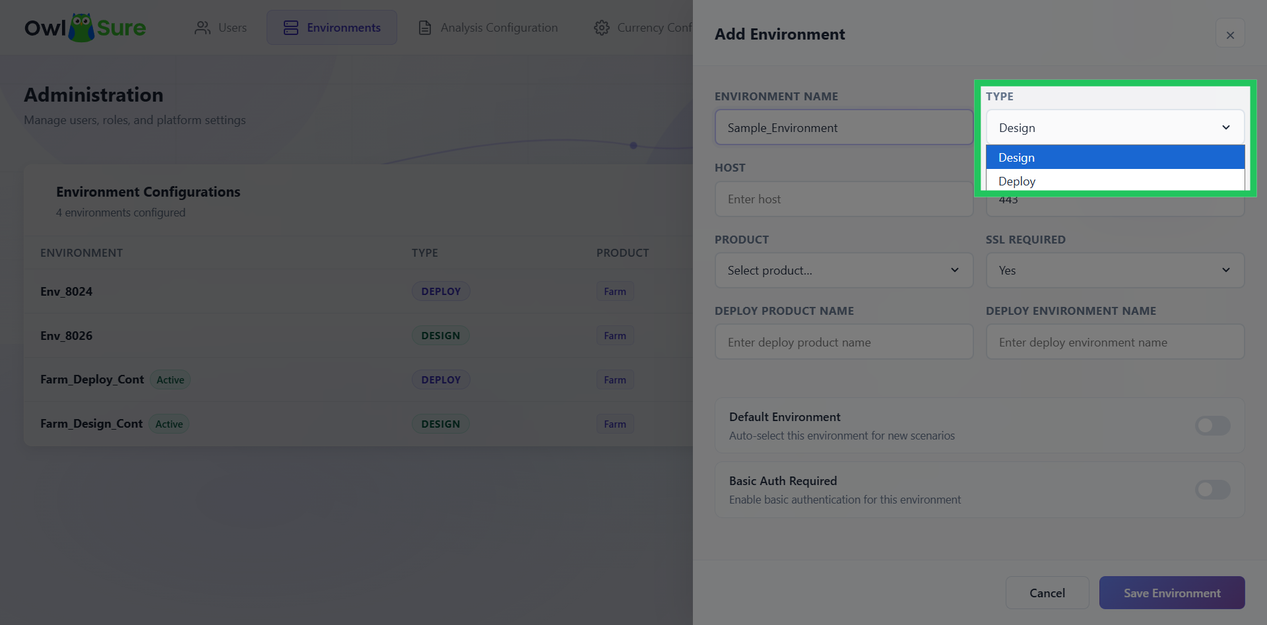Click the Deploy Product Name field
The image size is (1267, 625).
pyautogui.click(x=844, y=342)
